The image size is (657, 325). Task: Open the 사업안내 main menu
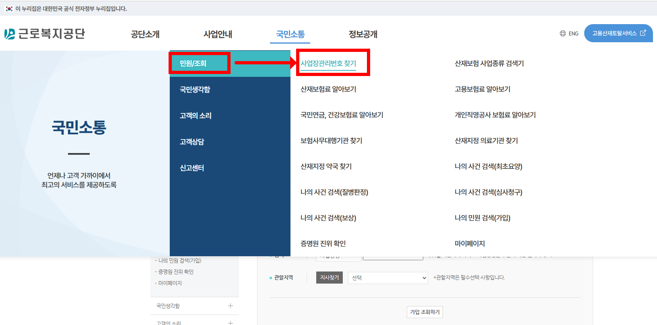point(218,34)
